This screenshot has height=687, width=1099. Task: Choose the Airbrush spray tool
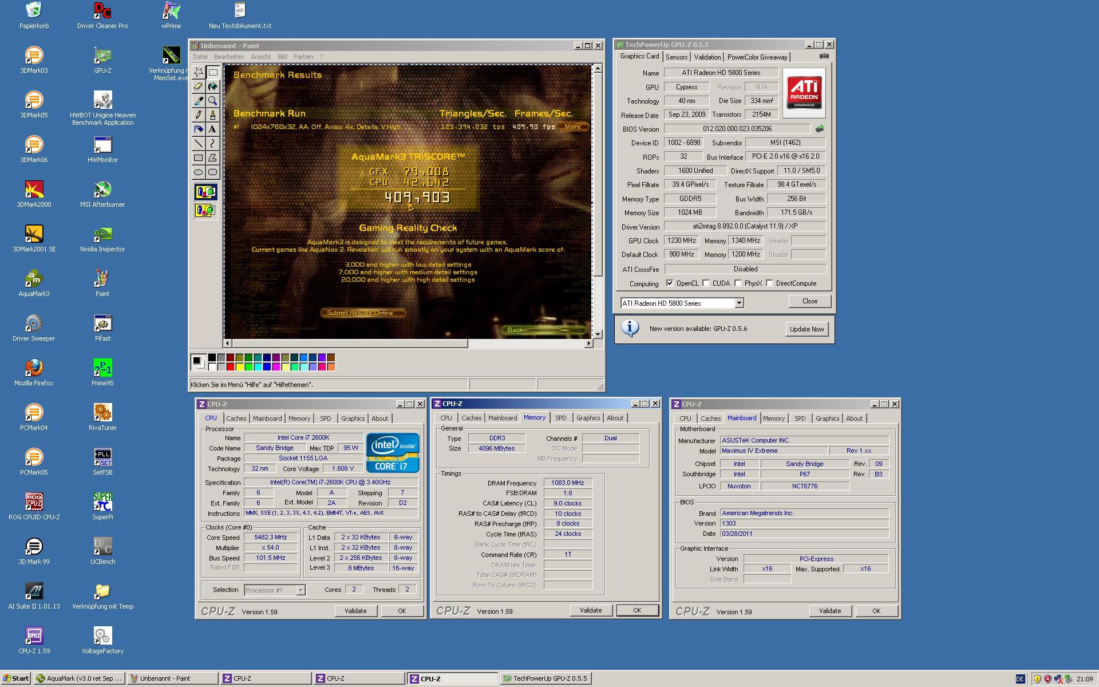(199, 129)
